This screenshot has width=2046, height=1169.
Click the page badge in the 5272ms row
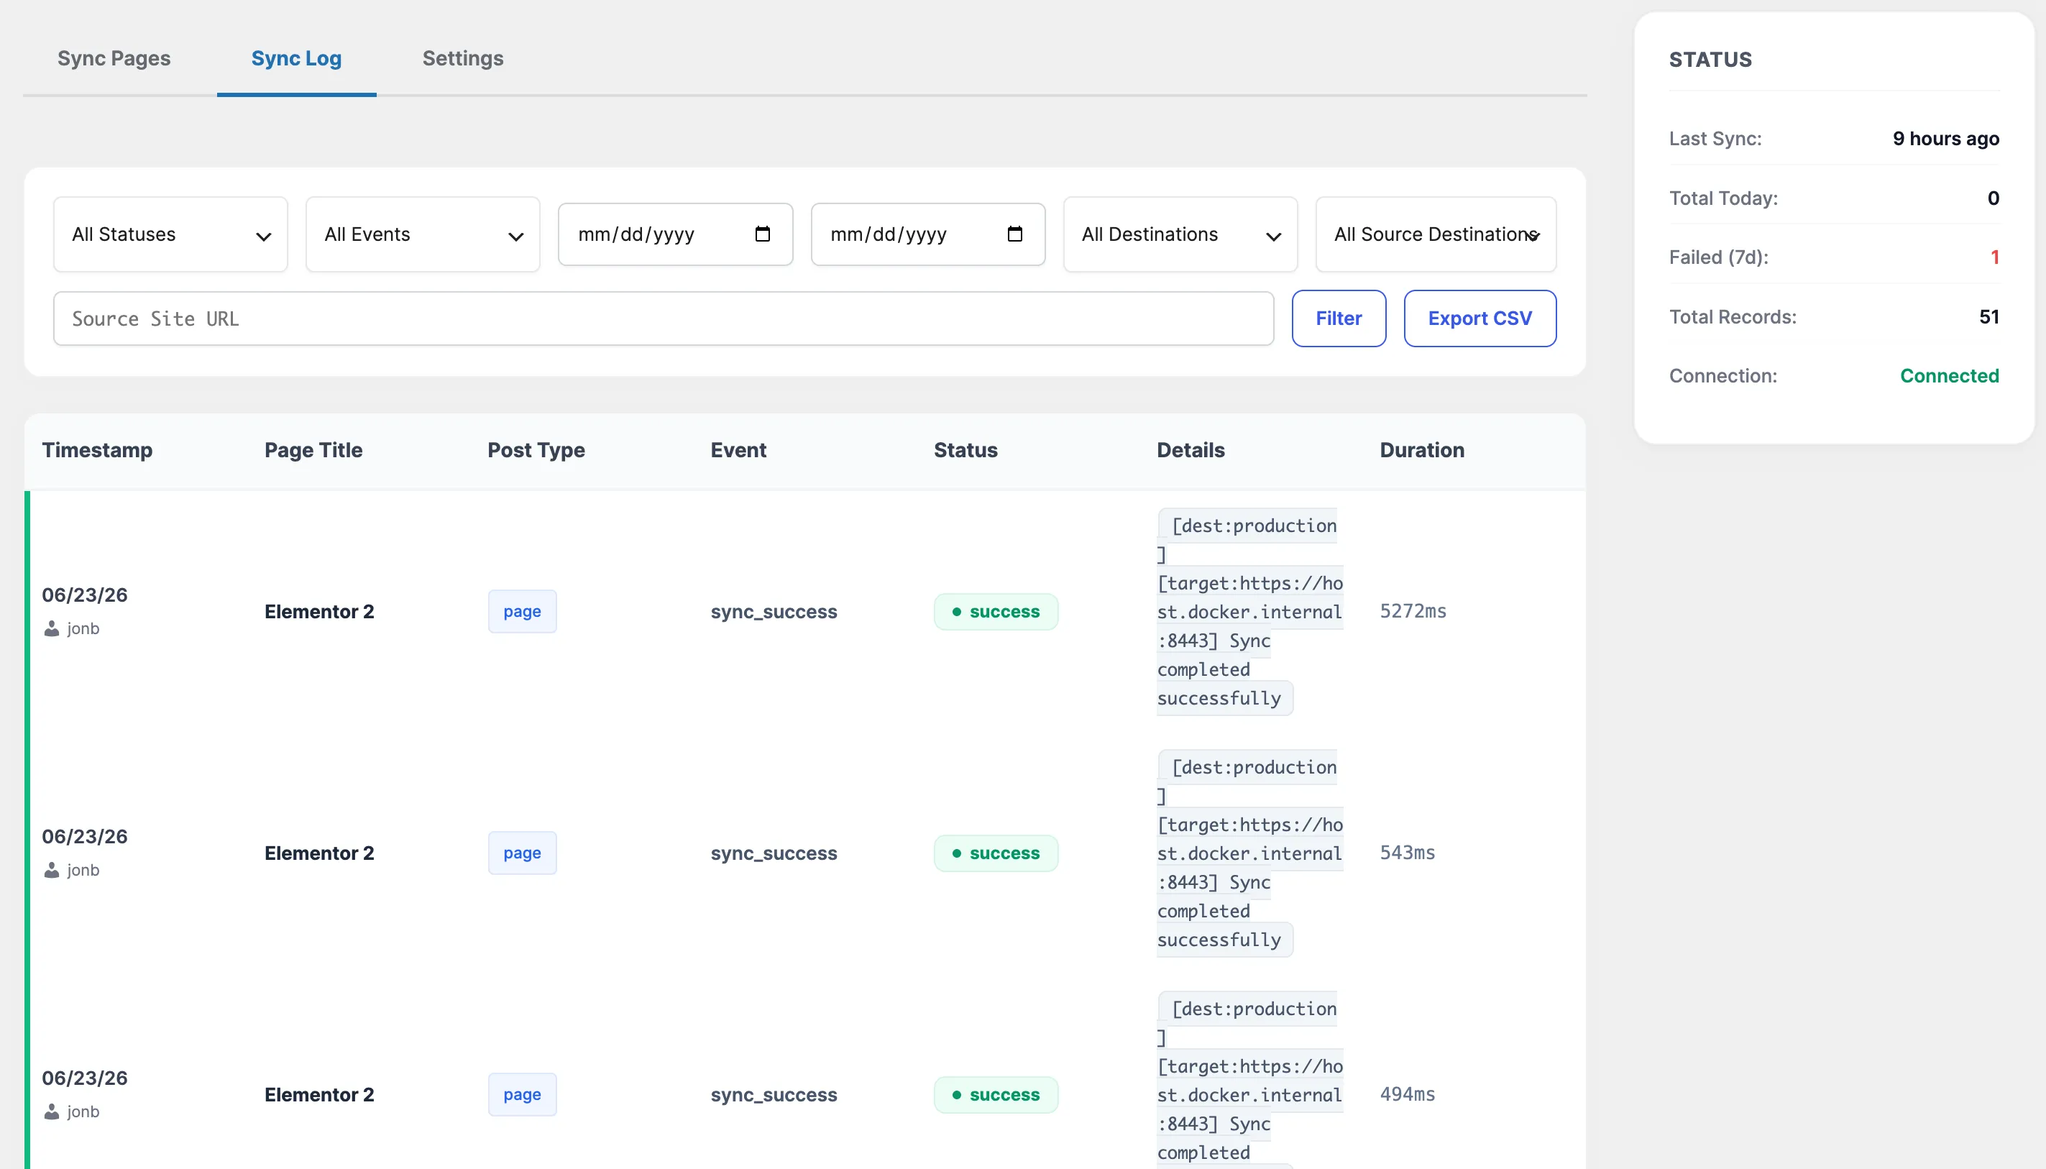point(523,612)
